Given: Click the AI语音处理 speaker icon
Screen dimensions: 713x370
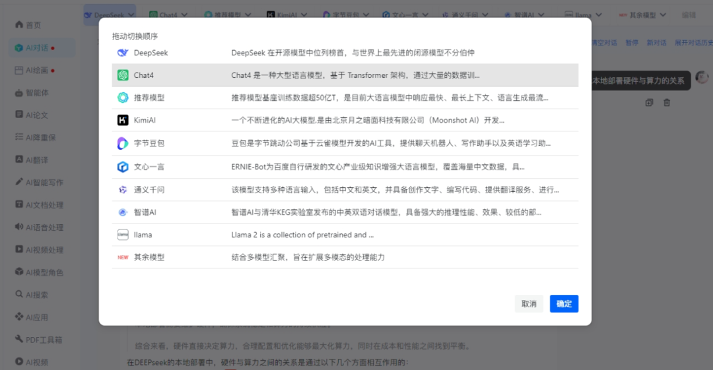Looking at the screenshot, I should 18,226.
